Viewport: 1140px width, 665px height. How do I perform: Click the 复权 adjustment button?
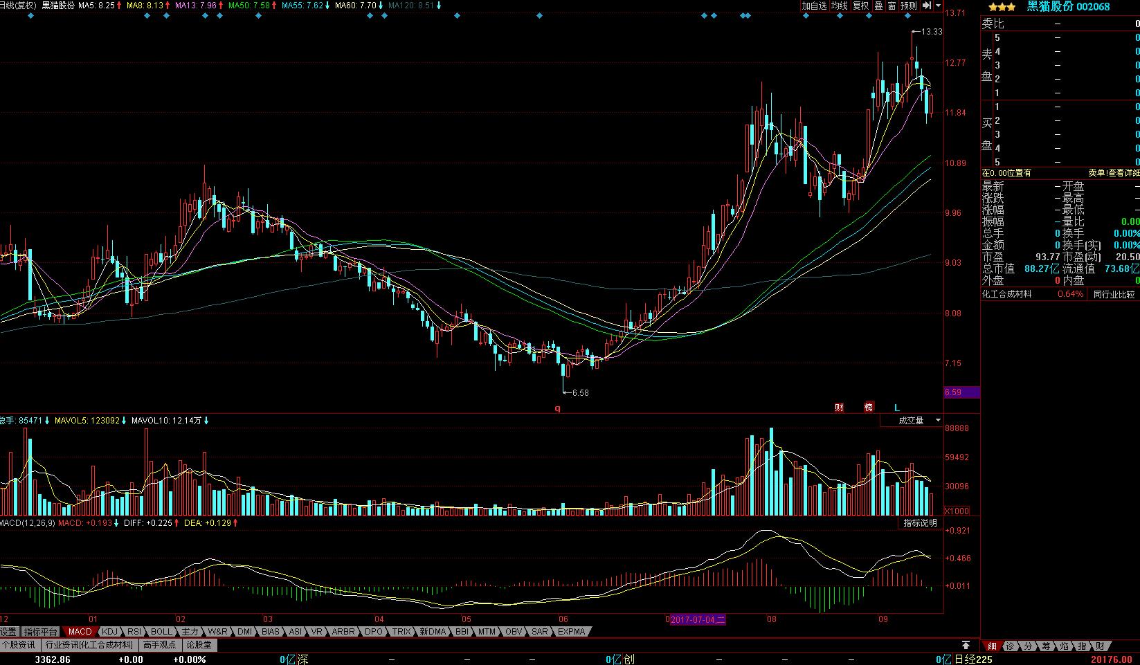click(860, 6)
